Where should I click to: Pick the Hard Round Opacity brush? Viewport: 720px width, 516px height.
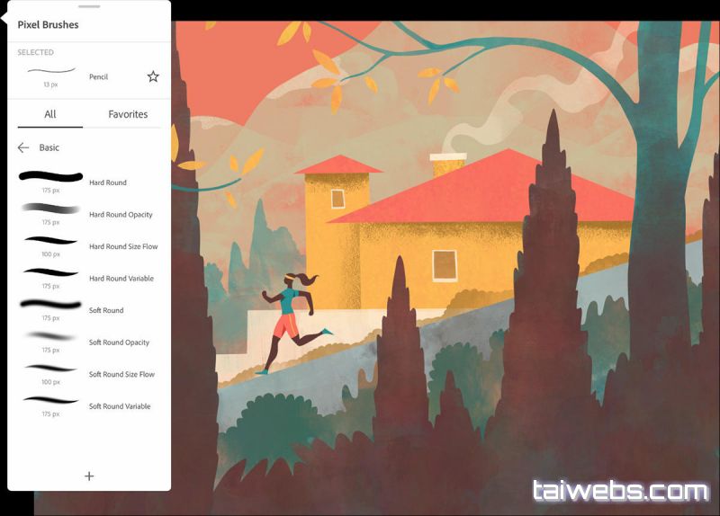point(121,215)
